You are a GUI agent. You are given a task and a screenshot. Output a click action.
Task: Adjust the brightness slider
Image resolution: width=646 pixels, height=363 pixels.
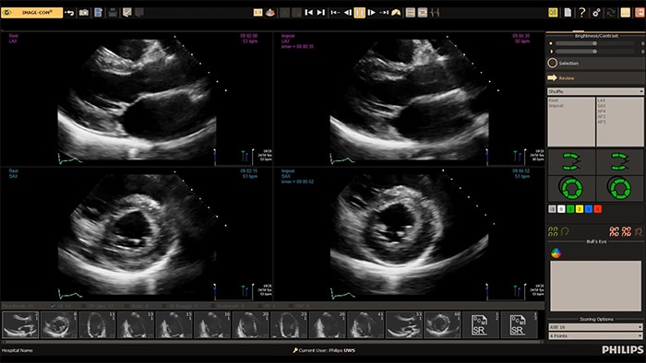[x=594, y=43]
